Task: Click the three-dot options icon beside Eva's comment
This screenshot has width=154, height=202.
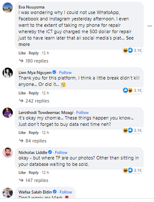Action: 150,26
